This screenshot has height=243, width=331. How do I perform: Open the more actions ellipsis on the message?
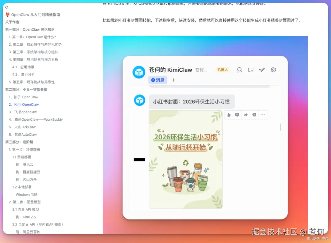[x=263, y=115]
